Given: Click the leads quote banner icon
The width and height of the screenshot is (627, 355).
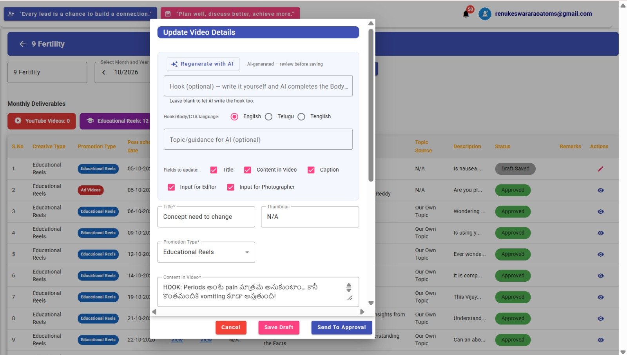Looking at the screenshot, I should [x=11, y=14].
